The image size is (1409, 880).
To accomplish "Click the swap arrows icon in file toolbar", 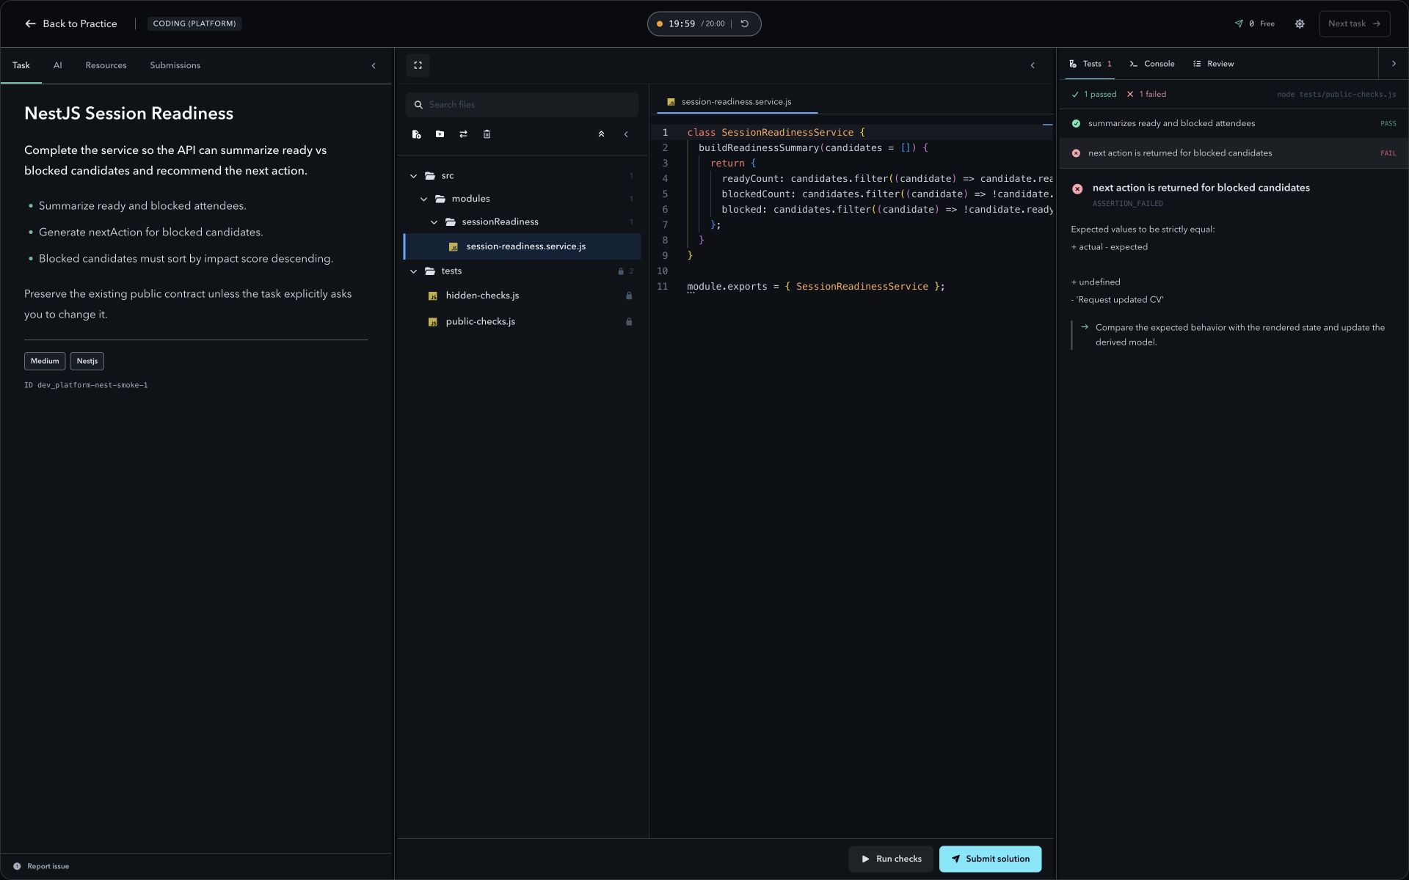I will [x=463, y=134].
